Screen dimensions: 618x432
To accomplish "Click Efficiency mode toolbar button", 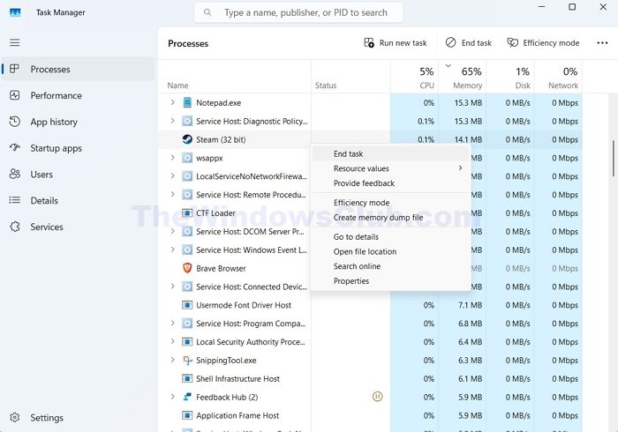I will [542, 42].
